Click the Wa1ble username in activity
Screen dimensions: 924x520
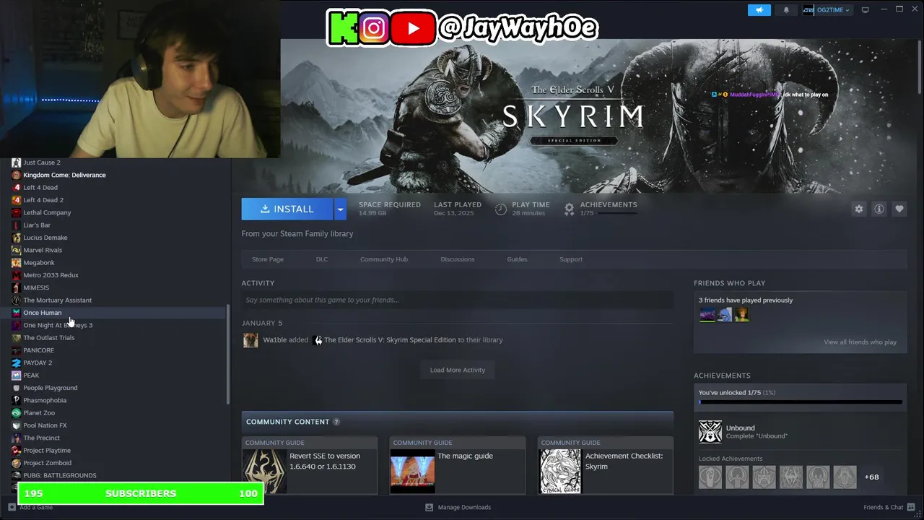[x=275, y=340]
